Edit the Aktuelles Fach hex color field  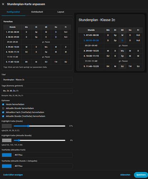43,155
